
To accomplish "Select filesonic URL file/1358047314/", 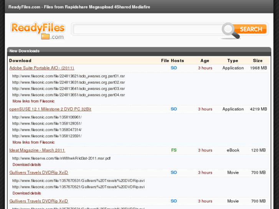I will pyautogui.click(x=47, y=130).
